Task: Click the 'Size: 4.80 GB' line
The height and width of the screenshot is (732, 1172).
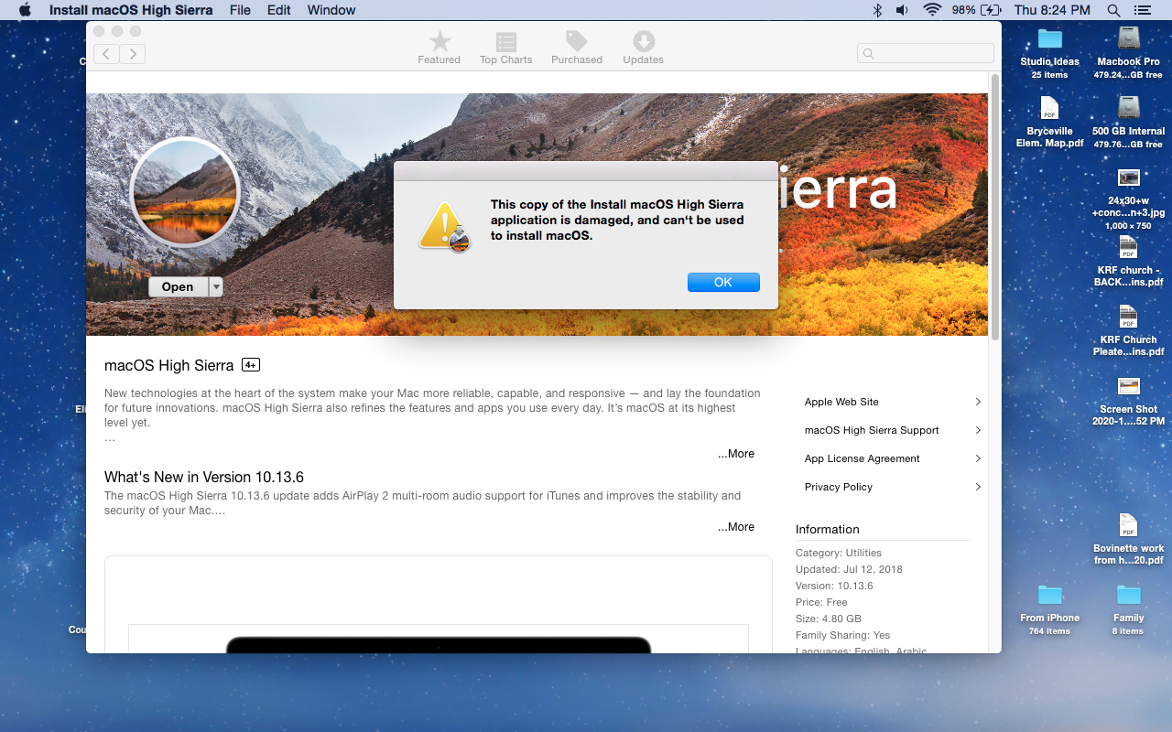Action: point(829,619)
